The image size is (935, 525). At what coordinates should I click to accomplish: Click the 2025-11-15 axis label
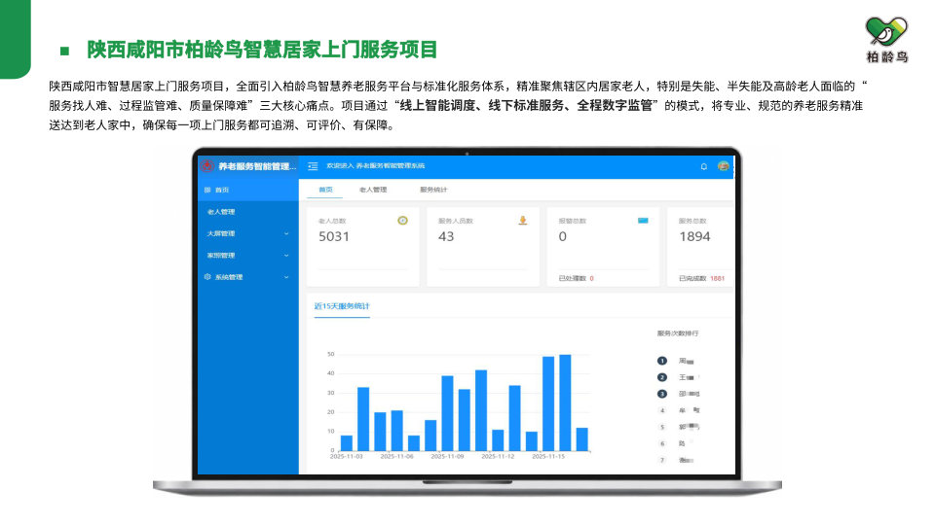point(548,457)
